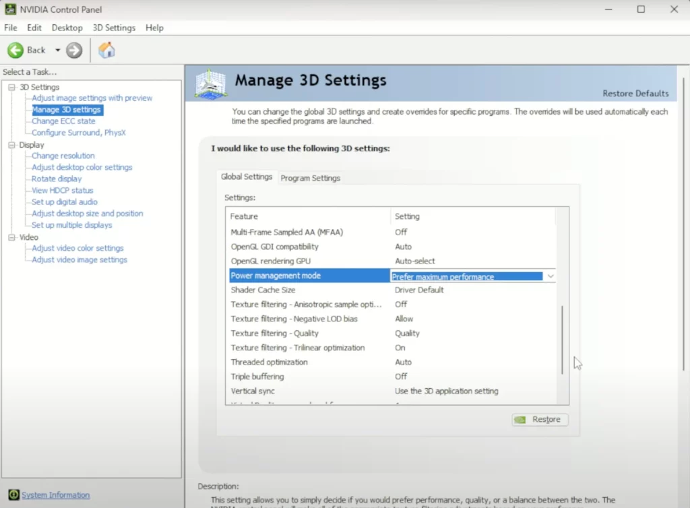Image resolution: width=690 pixels, height=508 pixels.
Task: Open Rotate display task
Action: tap(57, 179)
